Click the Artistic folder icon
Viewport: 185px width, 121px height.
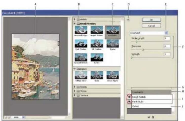(78, 19)
